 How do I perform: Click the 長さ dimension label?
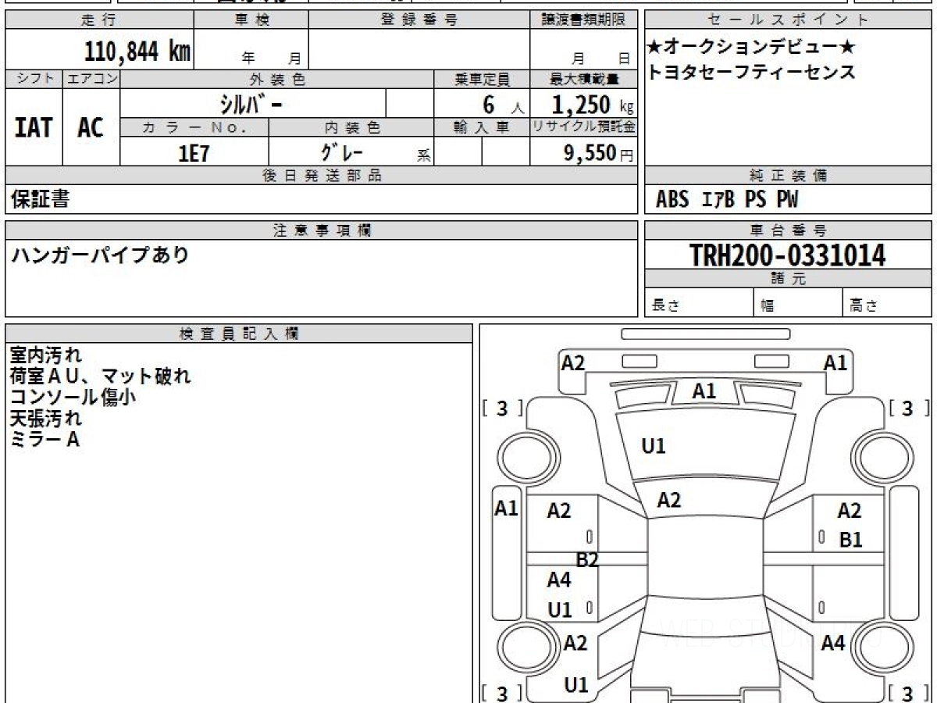click(x=665, y=306)
